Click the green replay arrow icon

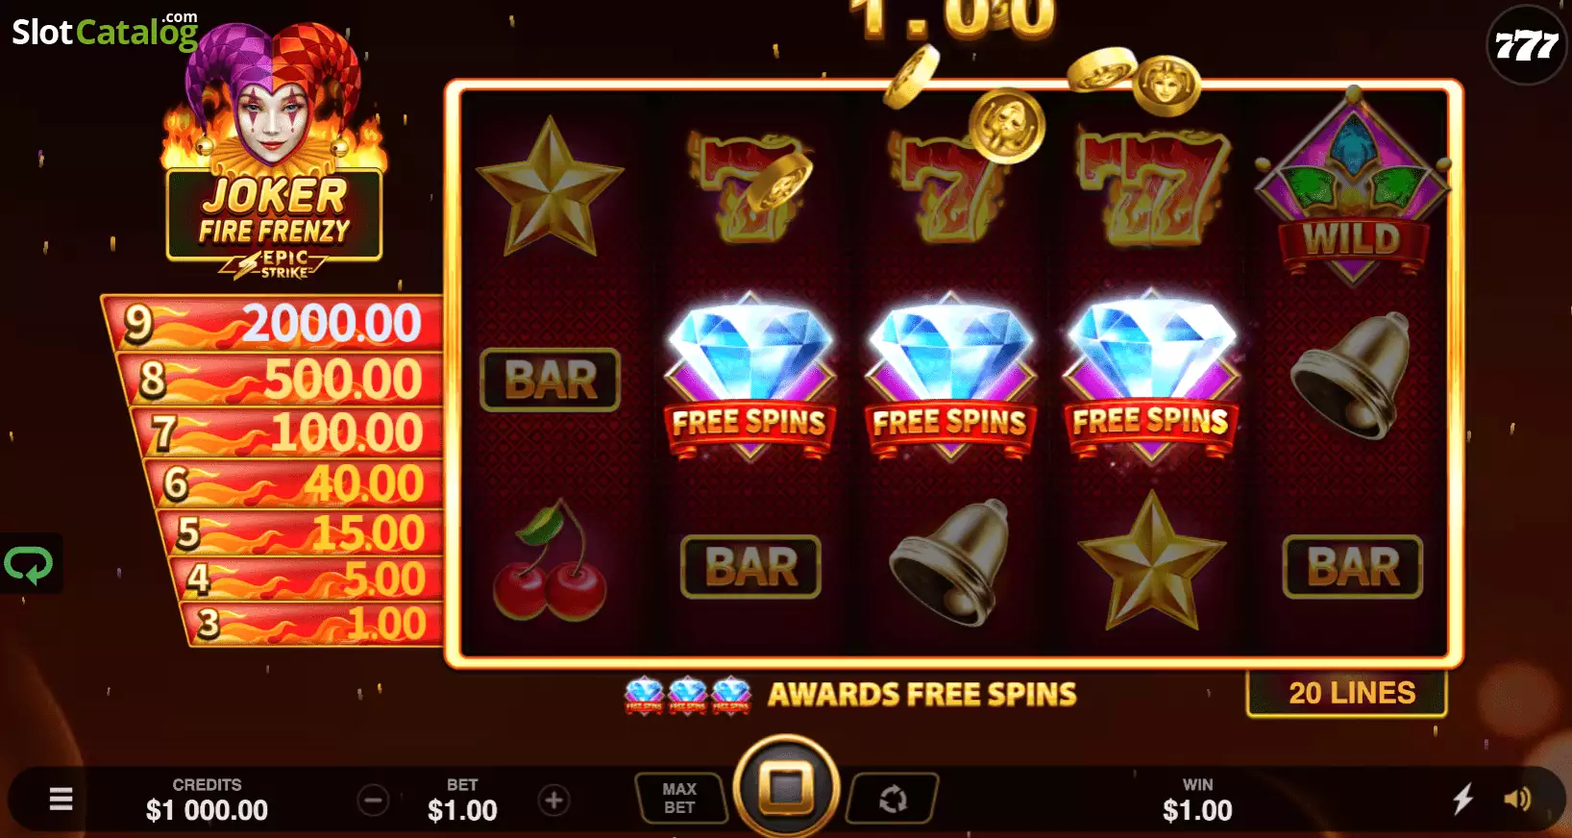(x=29, y=564)
